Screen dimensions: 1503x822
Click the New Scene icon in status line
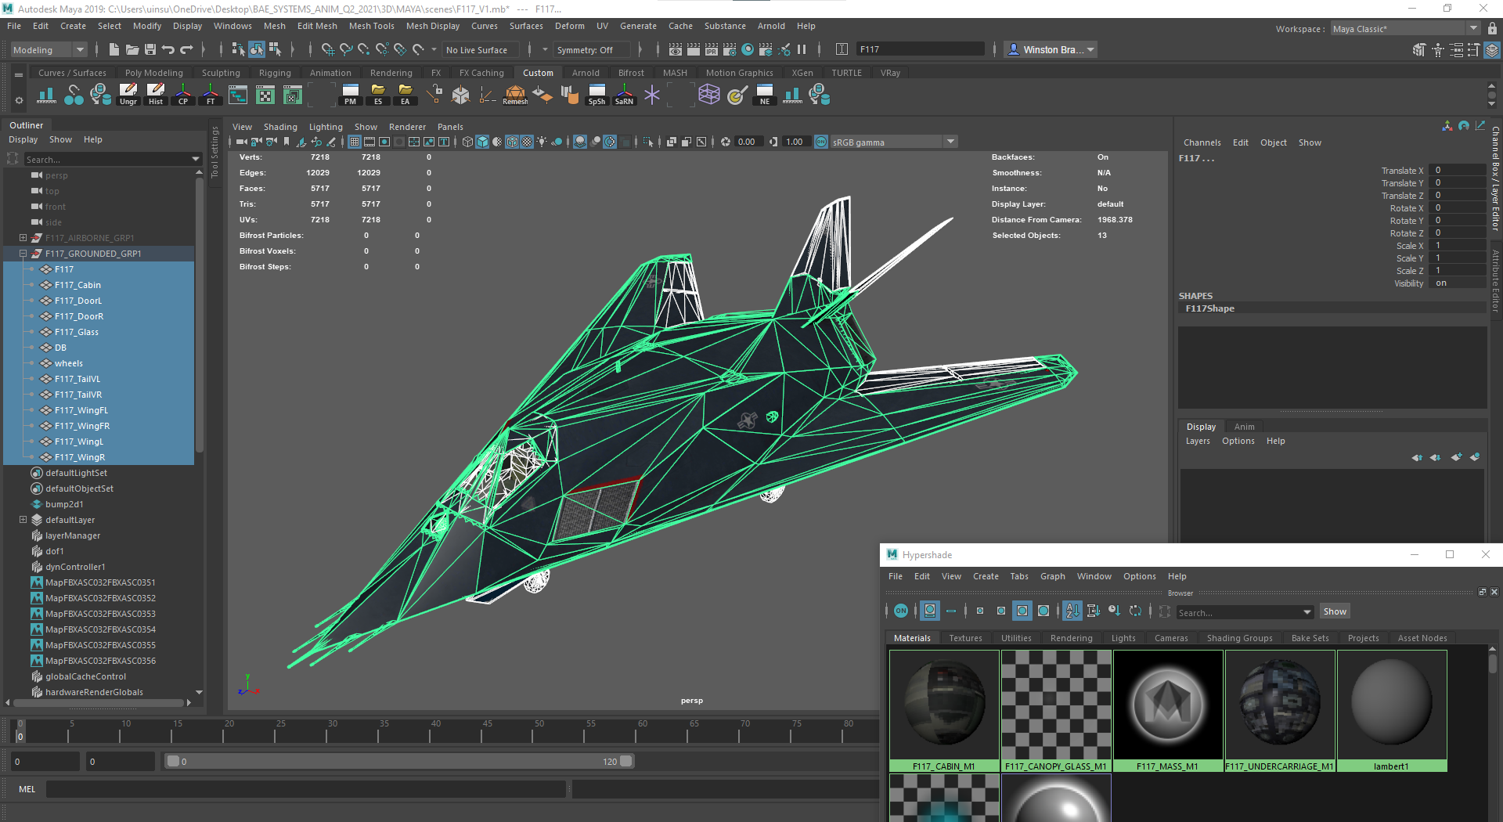(x=114, y=49)
